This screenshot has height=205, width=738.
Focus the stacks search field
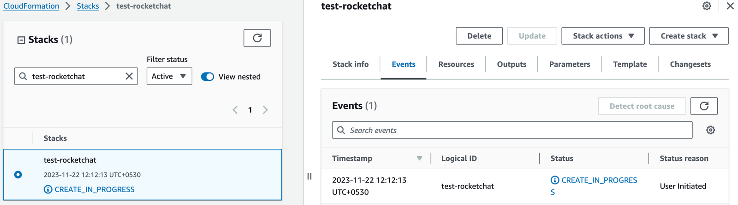(76, 76)
